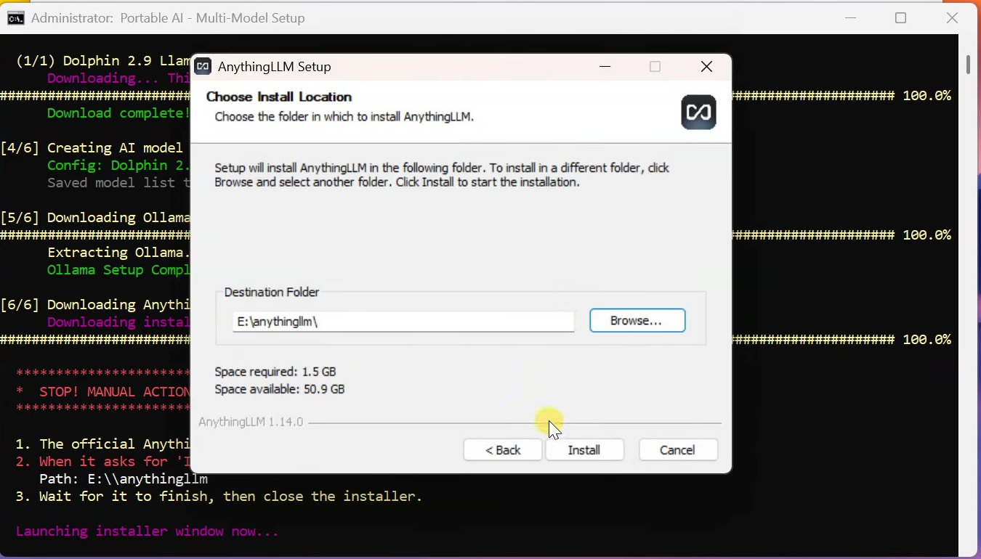Click the 'STOP! MANUAL ACTION' console warning
The height and width of the screenshot is (559, 981).
coord(102,392)
